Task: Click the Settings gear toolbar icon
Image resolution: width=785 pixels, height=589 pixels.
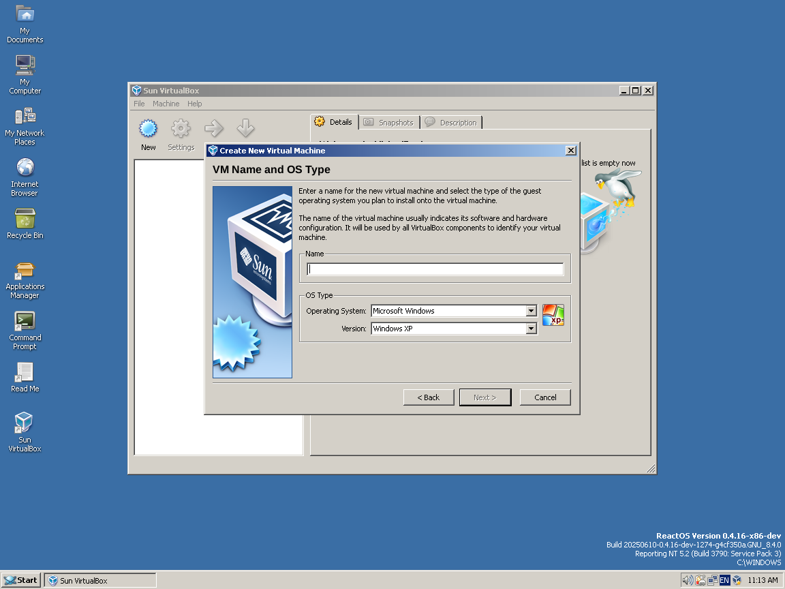Action: pyautogui.click(x=181, y=129)
